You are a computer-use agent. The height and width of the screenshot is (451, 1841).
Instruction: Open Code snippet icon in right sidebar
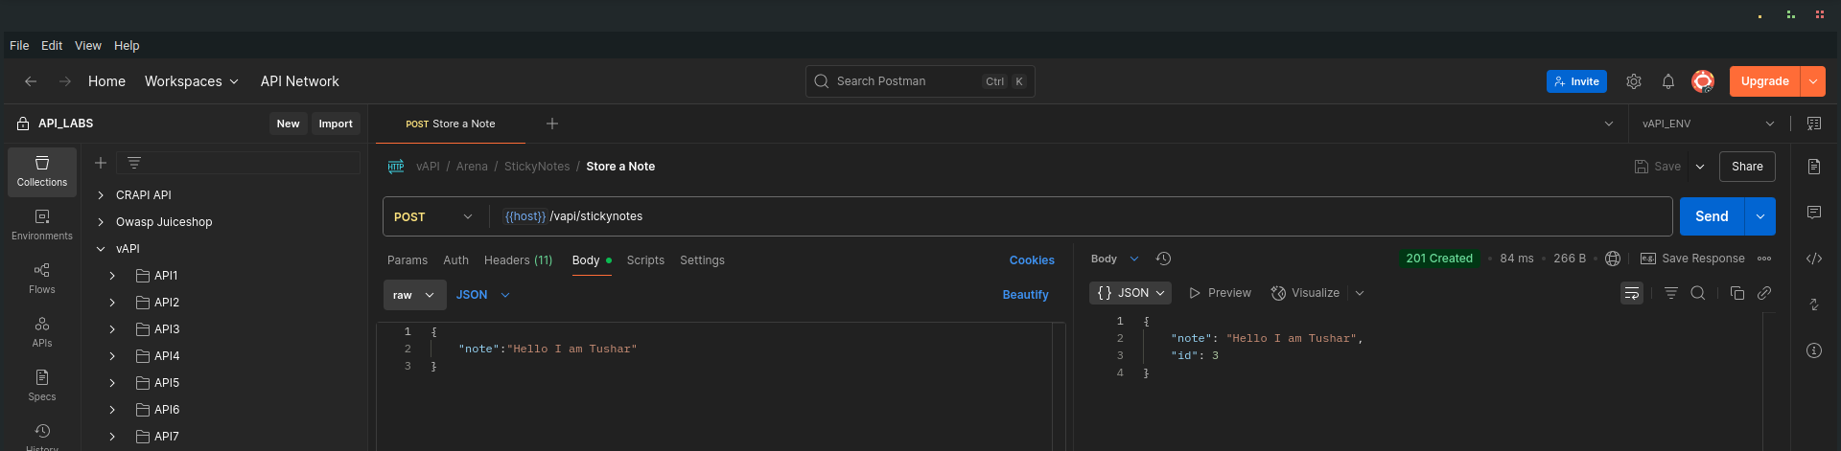(1814, 259)
